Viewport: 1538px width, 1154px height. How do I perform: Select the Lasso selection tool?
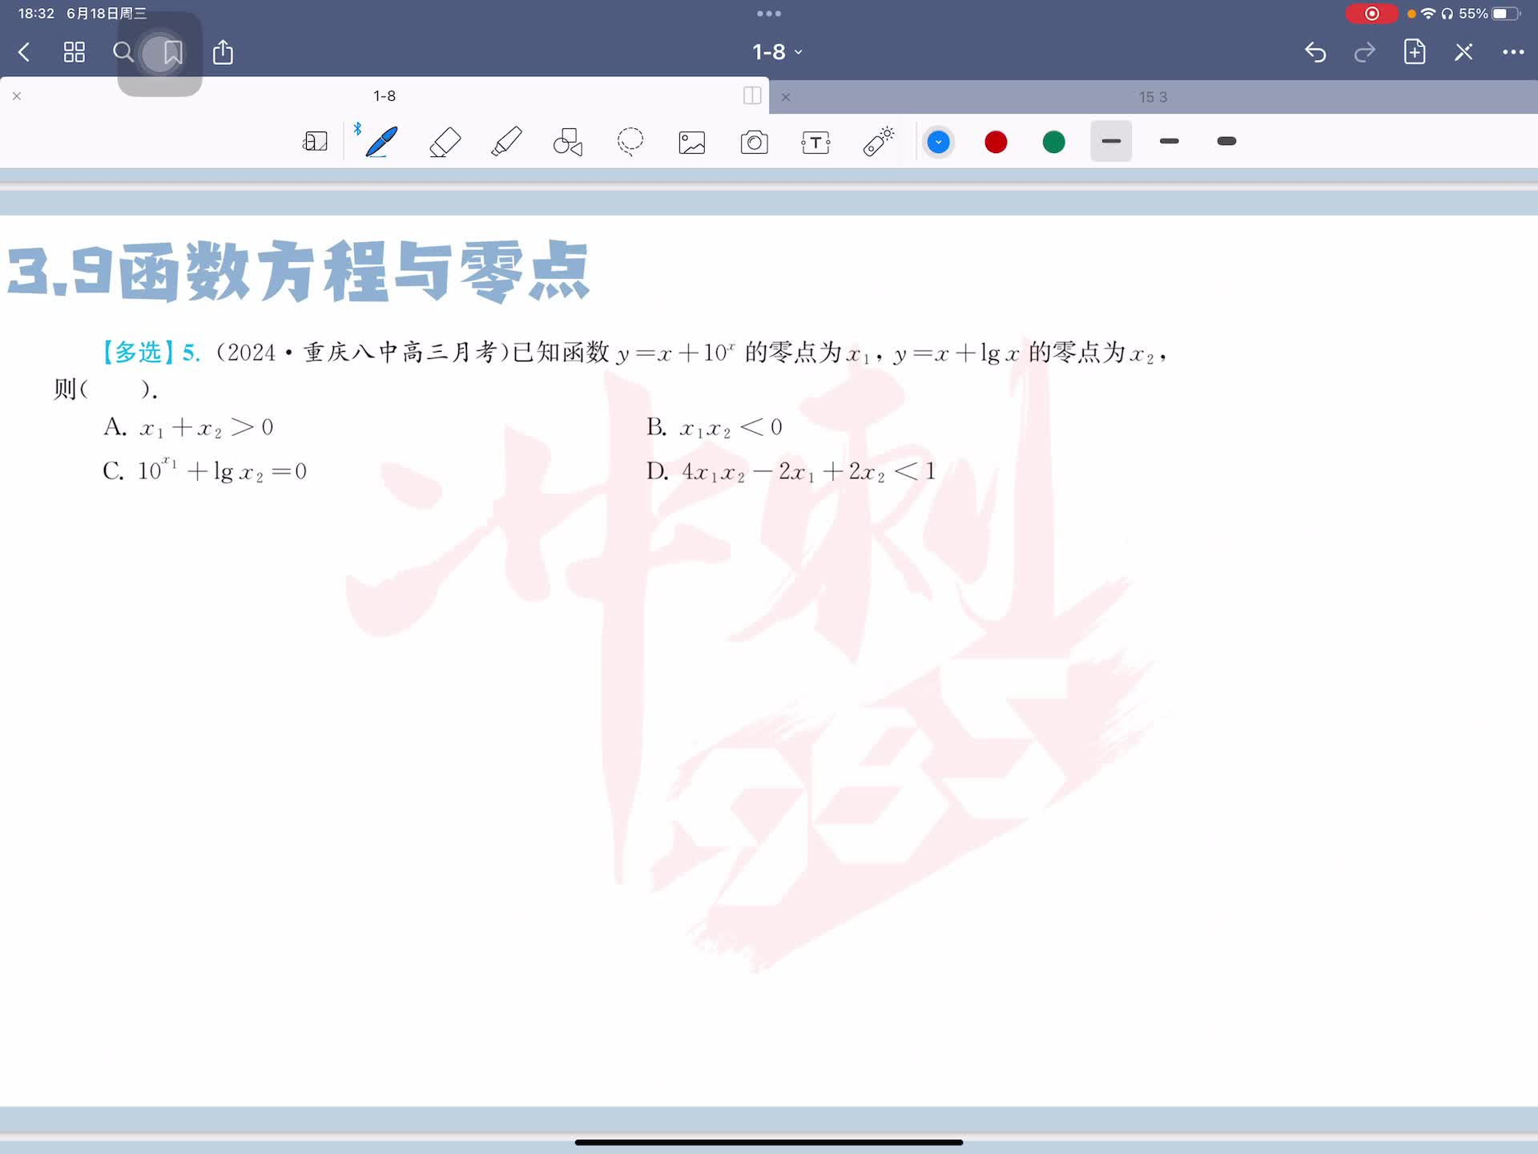[630, 142]
